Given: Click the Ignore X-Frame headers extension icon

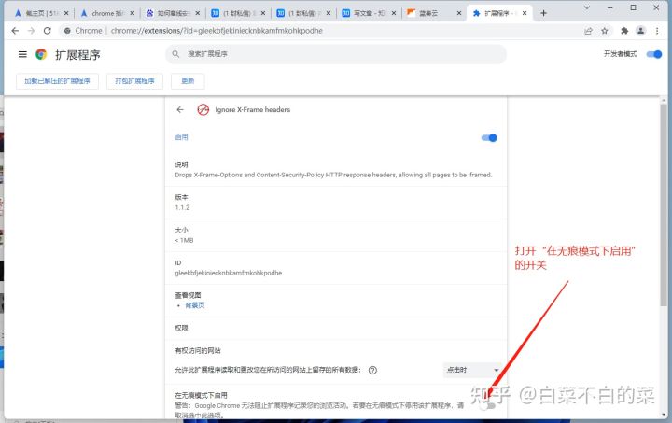Looking at the screenshot, I should [203, 109].
